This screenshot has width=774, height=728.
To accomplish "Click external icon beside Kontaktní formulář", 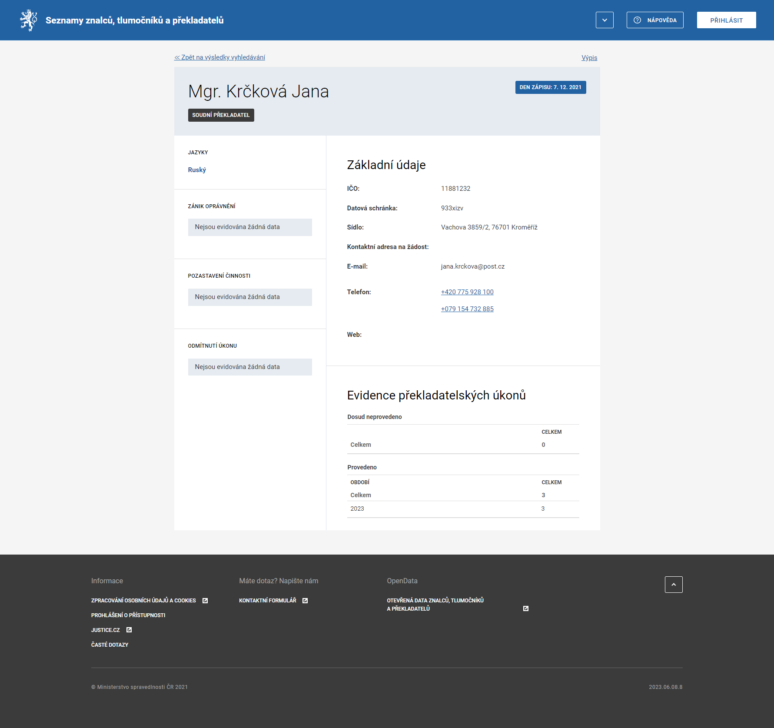I will tap(305, 601).
